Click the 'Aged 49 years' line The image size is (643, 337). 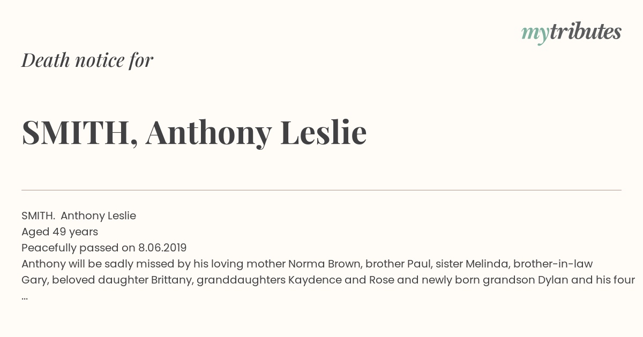[x=59, y=232]
